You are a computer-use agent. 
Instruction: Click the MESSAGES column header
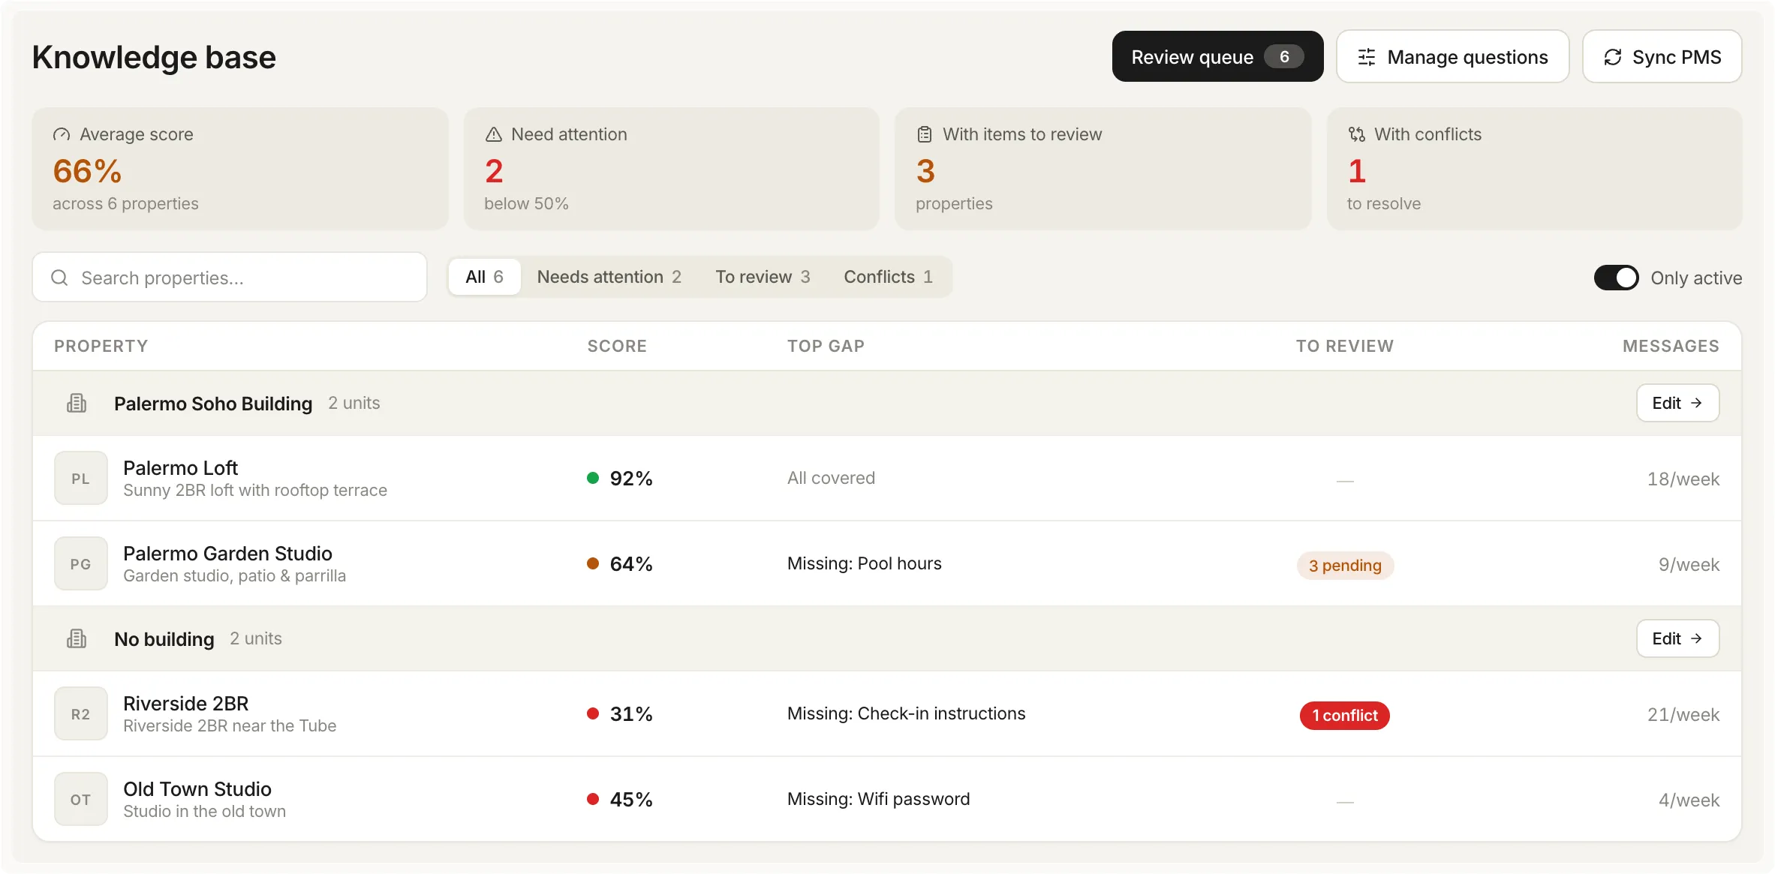1671,346
